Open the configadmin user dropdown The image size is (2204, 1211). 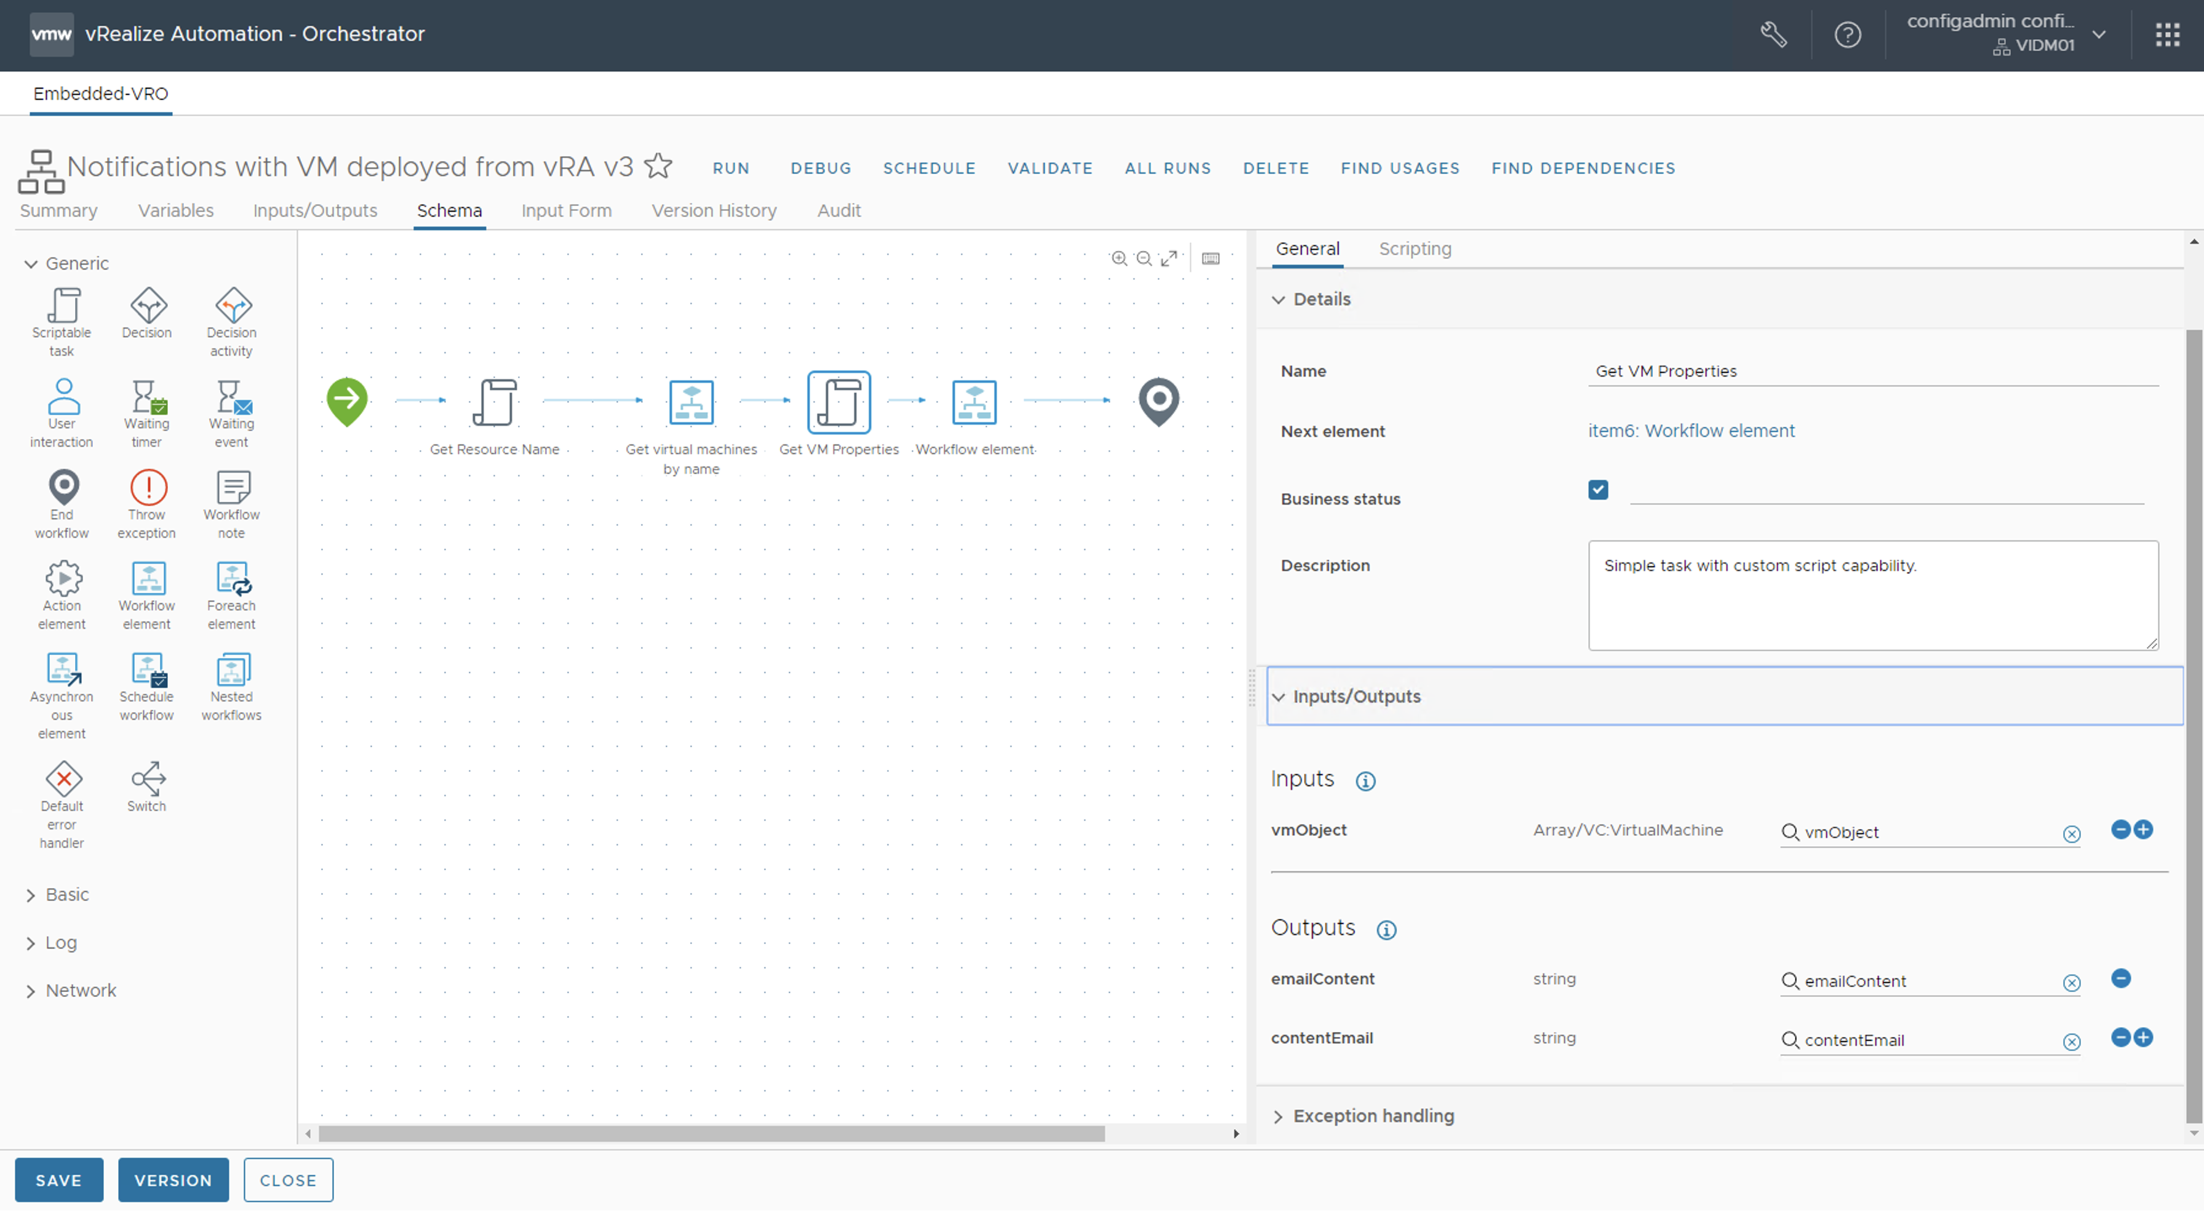pyautogui.click(x=2099, y=34)
